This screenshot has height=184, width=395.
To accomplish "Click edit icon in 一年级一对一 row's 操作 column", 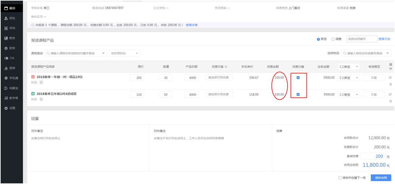I will tap(390, 78).
